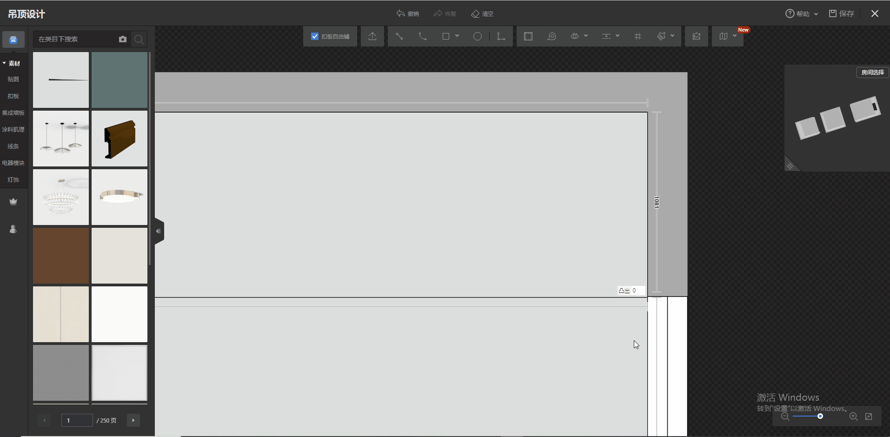
Task: Click the upload/export arrow icon
Action: [372, 36]
